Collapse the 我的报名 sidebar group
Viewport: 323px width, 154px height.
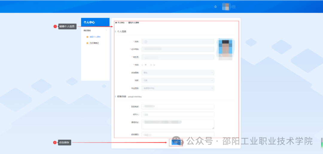pos(106,30)
